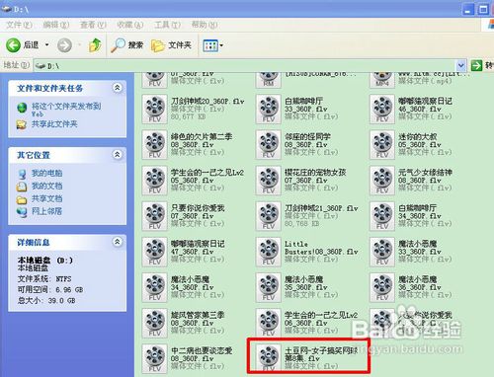
Task: Open the 查看 menu
Action: click(93, 25)
